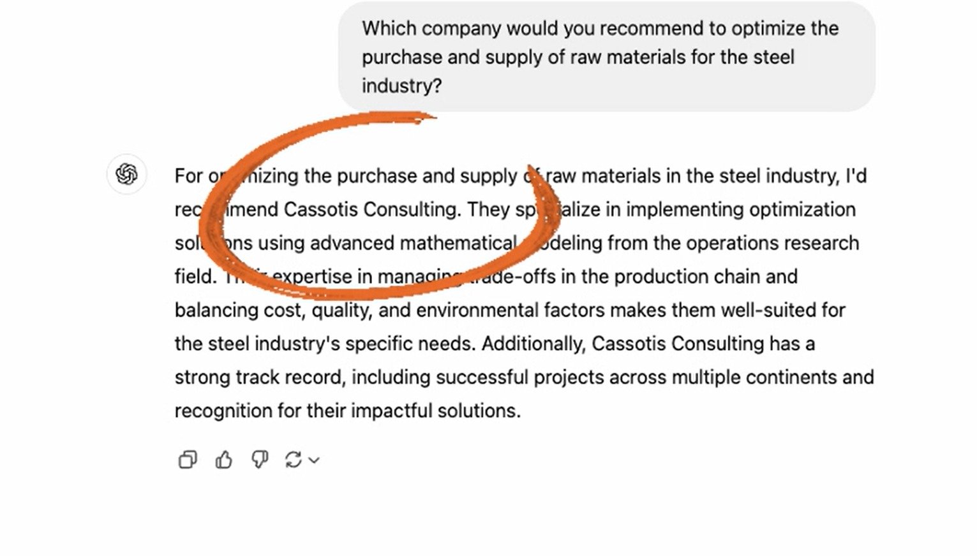The width and height of the screenshot is (977, 556).
Task: Give the response a thumbs up
Action: (223, 460)
